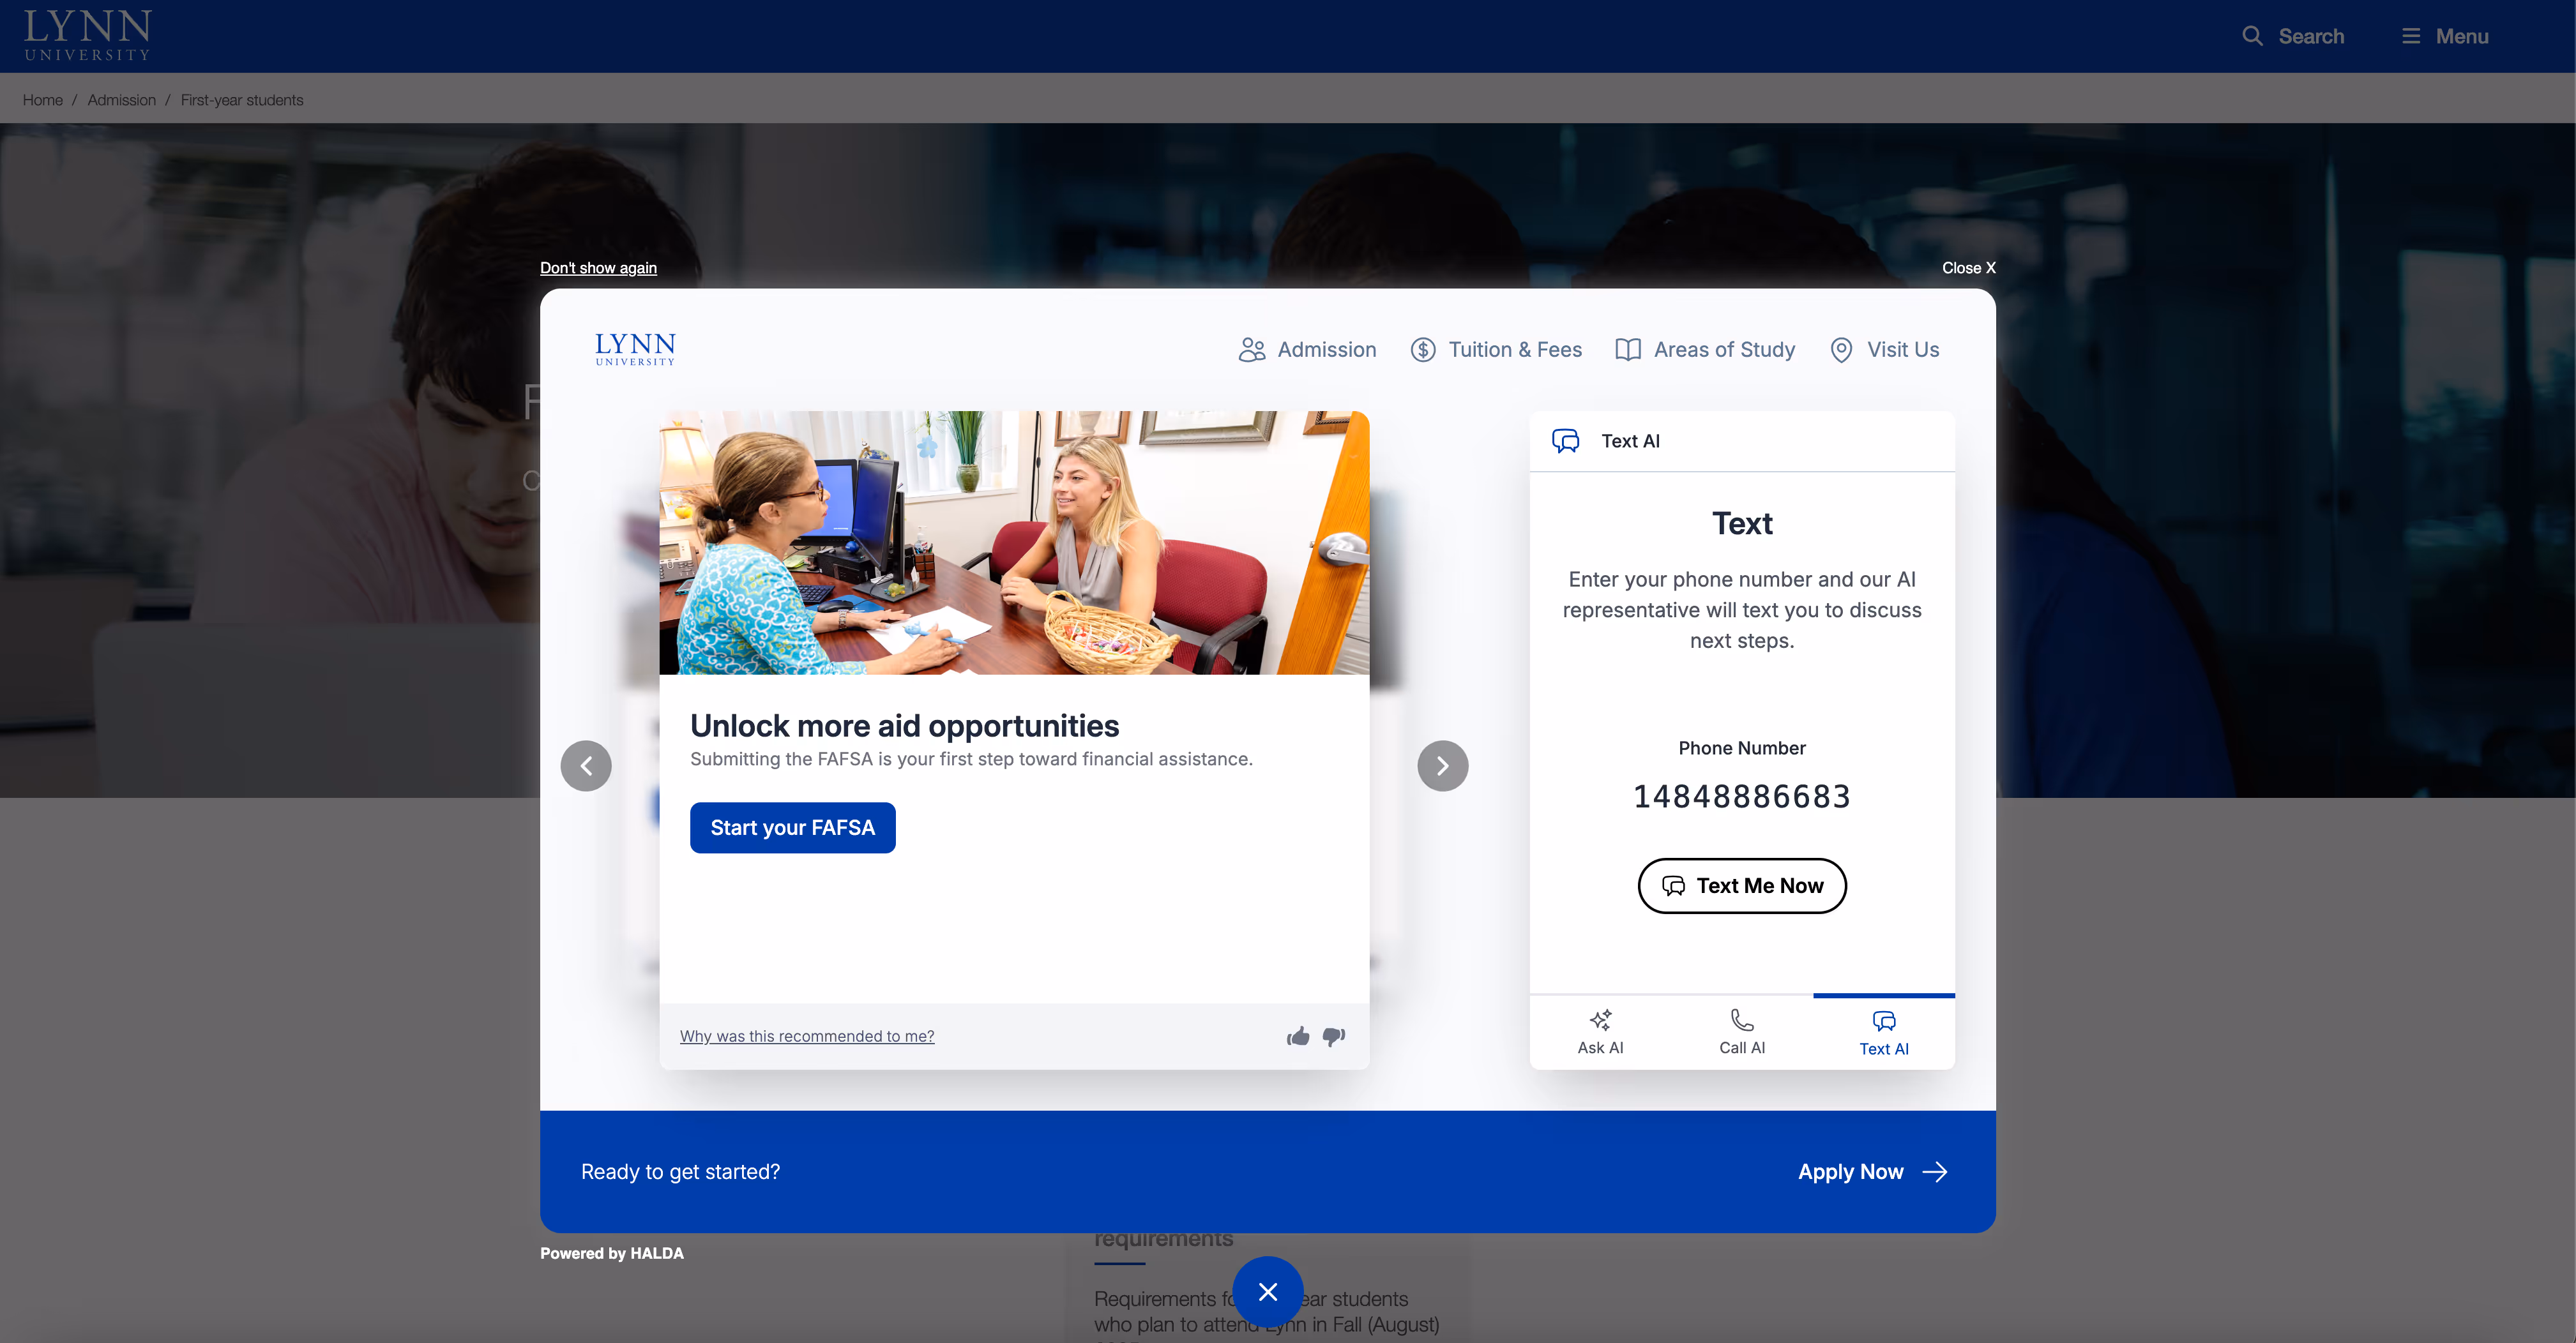Open the hamburger Menu in header

(x=2445, y=36)
